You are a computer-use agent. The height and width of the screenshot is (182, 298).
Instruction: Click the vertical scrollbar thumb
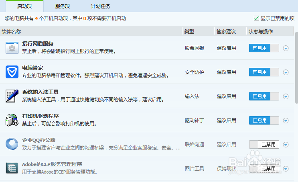coord(296,67)
